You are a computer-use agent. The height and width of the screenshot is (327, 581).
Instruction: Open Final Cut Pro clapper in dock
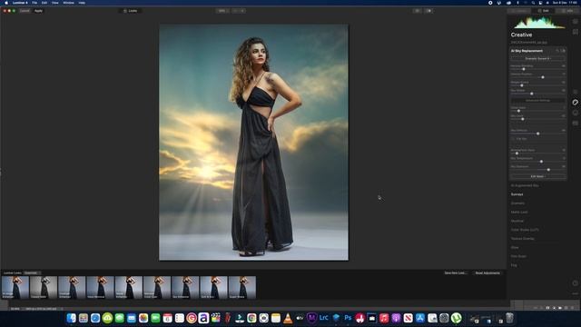[215, 318]
